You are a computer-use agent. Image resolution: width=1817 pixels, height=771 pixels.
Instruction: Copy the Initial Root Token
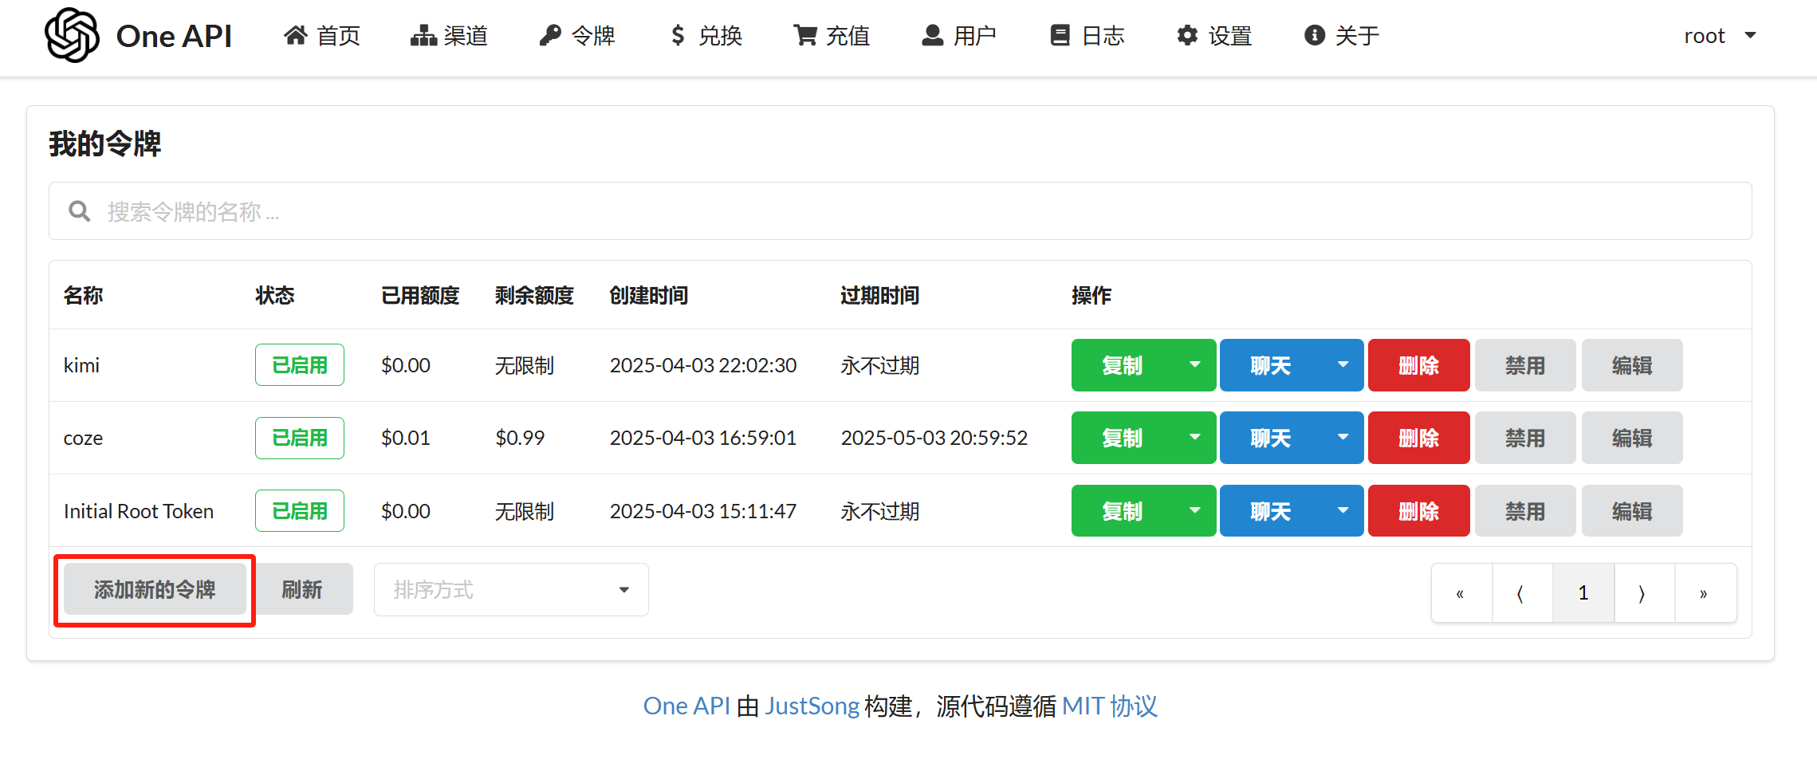pos(1123,511)
